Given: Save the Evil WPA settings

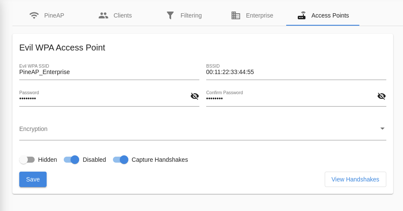Looking at the screenshot, I should pos(33,179).
